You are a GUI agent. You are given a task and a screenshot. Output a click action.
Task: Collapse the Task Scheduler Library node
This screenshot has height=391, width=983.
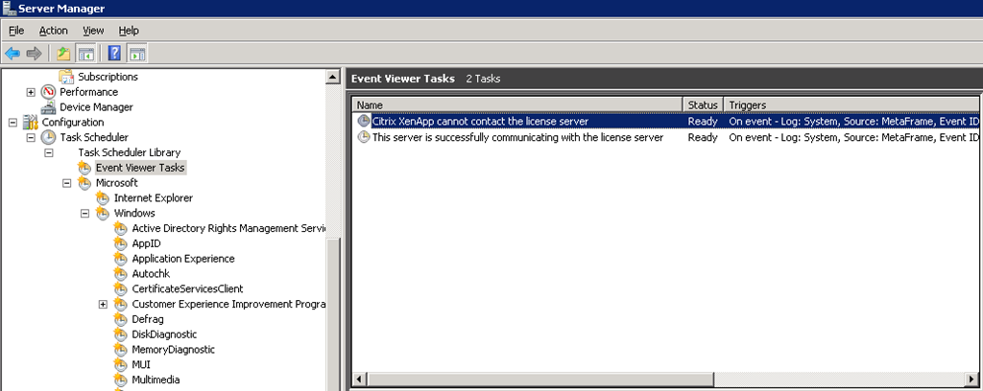point(49,152)
